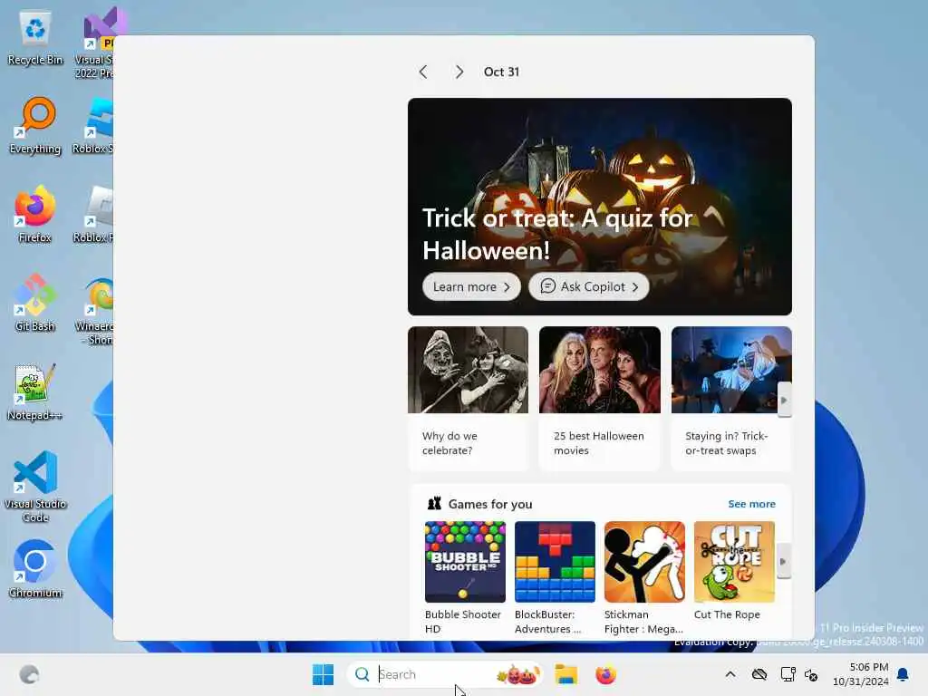Open BlockBuster Adventures game
This screenshot has height=696, width=928.
tap(556, 578)
